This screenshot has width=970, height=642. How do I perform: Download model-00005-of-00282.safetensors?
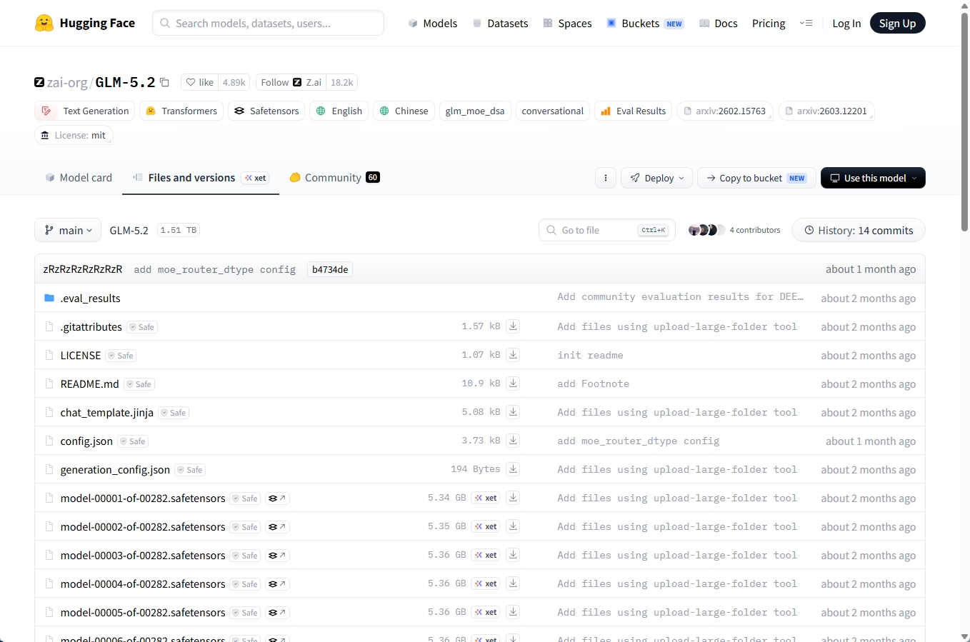tap(513, 612)
